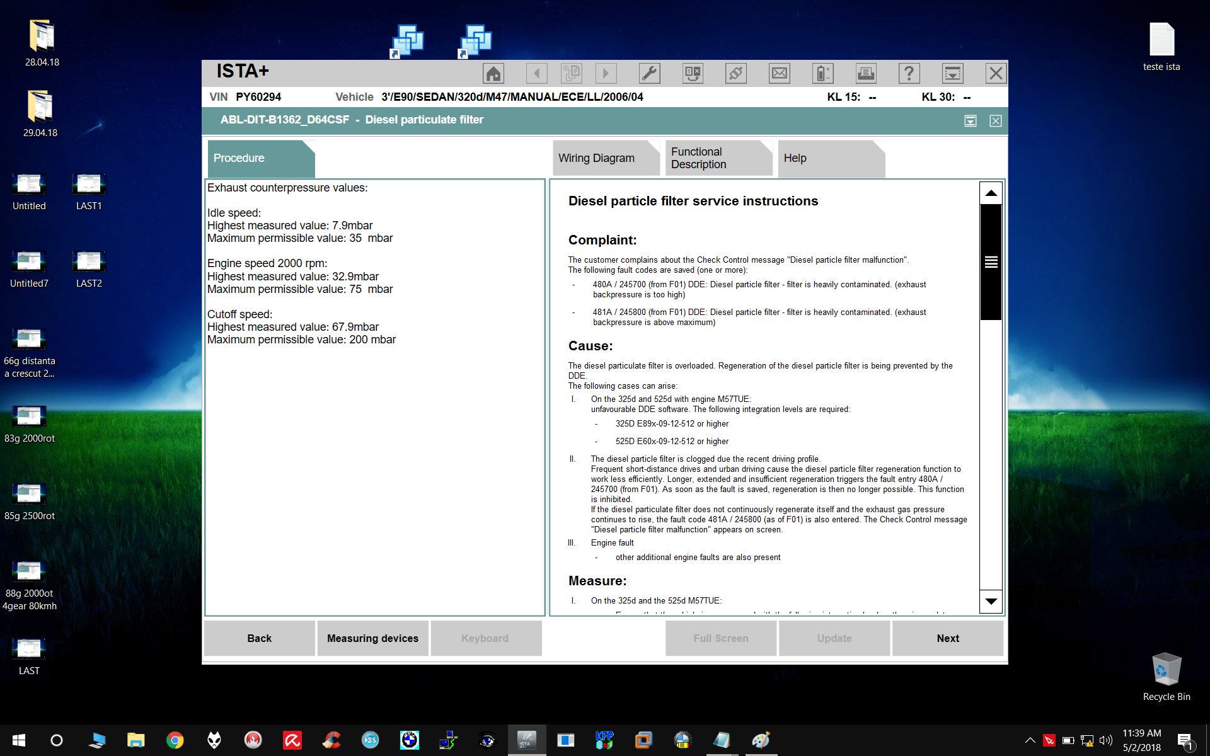The image size is (1210, 756).
Task: Select the Untitled7 desktop file
Action: click(29, 270)
